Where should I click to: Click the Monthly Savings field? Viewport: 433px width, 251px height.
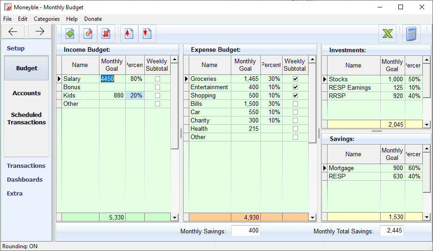pyautogui.click(x=246, y=231)
